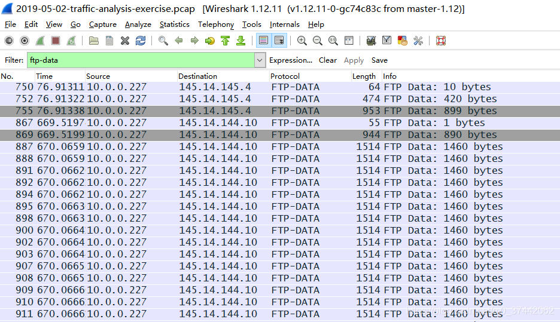Edit capture filters icon
This screenshot has height=322, width=560.
point(371,41)
